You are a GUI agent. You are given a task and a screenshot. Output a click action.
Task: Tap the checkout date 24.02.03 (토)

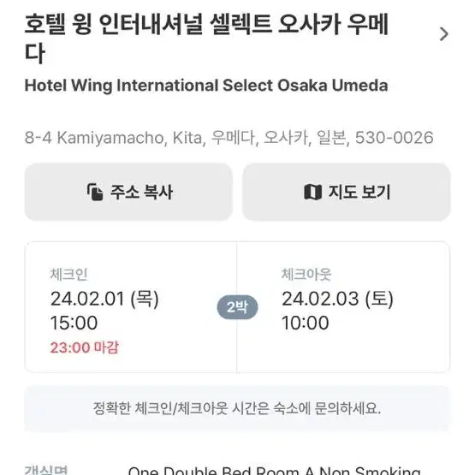tap(337, 299)
